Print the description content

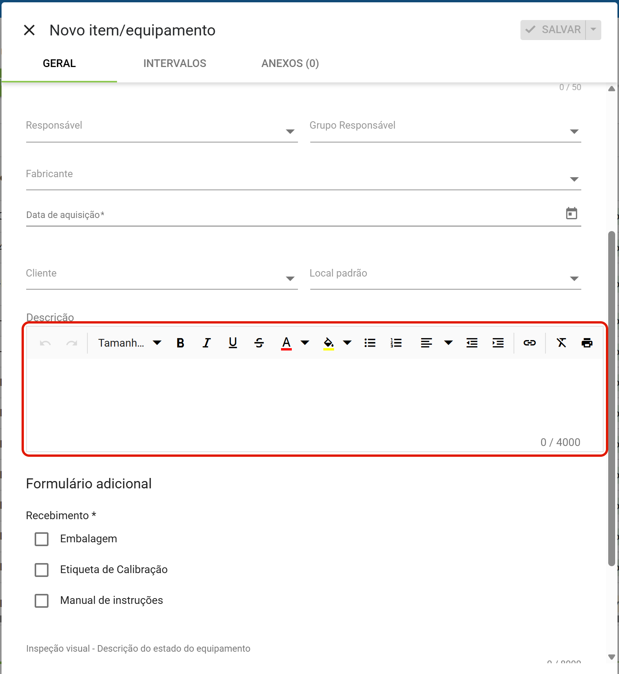coord(587,343)
